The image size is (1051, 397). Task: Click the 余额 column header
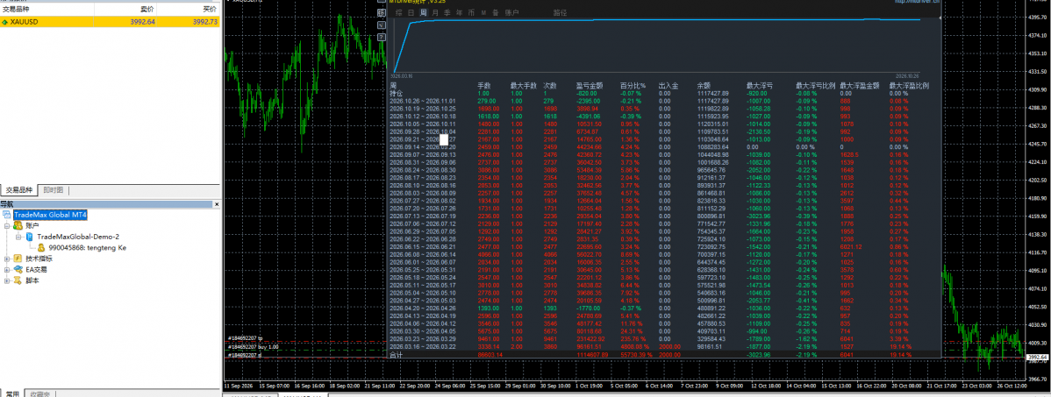click(704, 86)
